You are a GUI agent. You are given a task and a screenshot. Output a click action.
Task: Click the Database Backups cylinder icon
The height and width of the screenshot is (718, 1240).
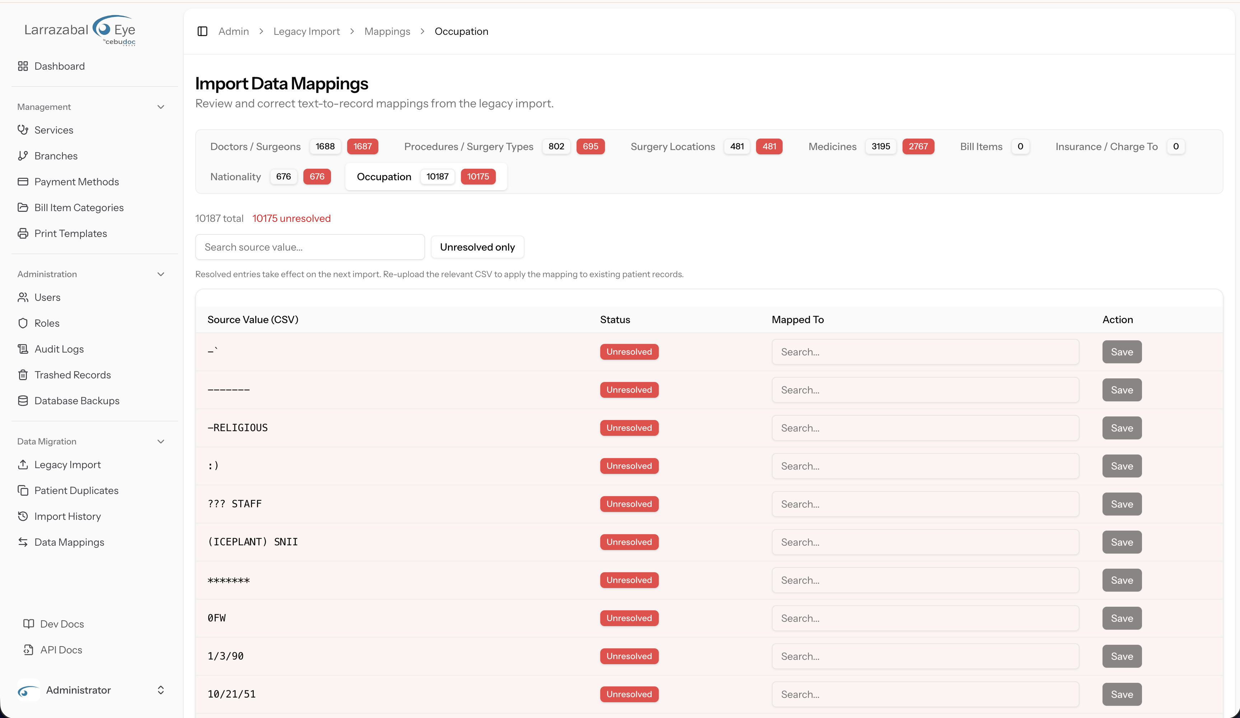[x=23, y=401]
